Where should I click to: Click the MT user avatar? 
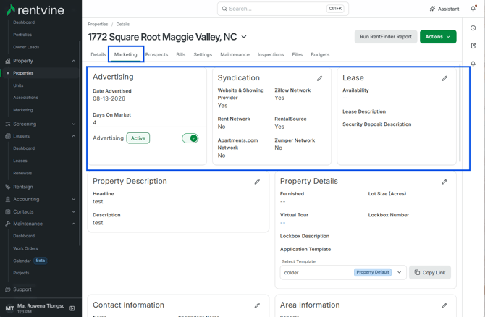[9, 308]
